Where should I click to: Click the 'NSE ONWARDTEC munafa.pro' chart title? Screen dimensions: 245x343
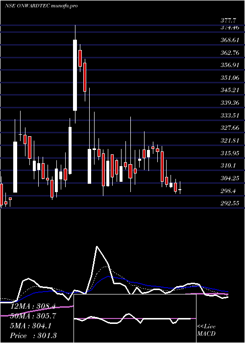pyautogui.click(x=41, y=6)
